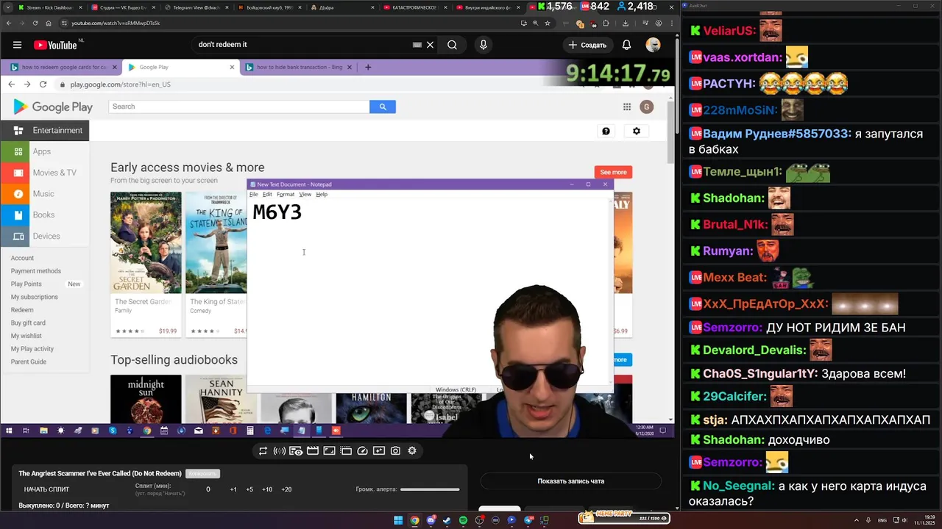Adjust the Громк. алерта volume slider
Screen dimensions: 942x529
coord(430,489)
